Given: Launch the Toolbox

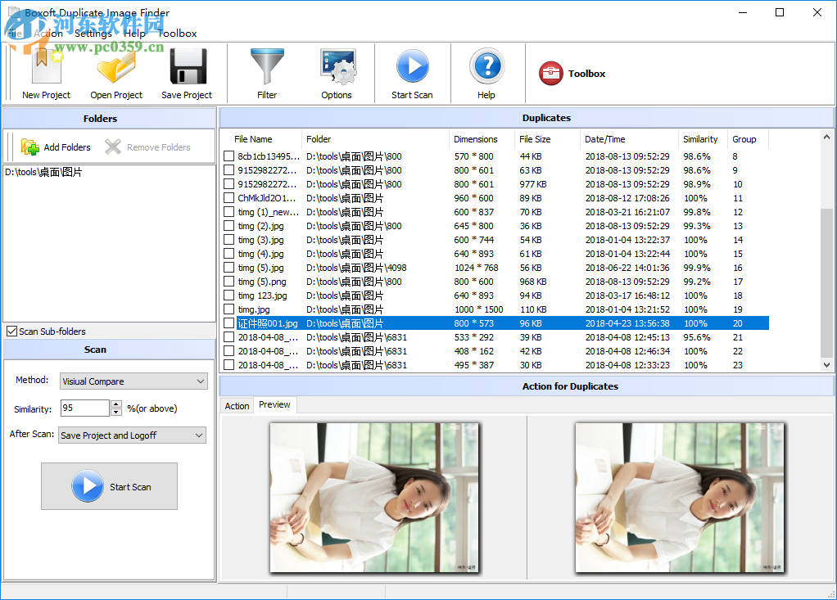Looking at the screenshot, I should 572,73.
